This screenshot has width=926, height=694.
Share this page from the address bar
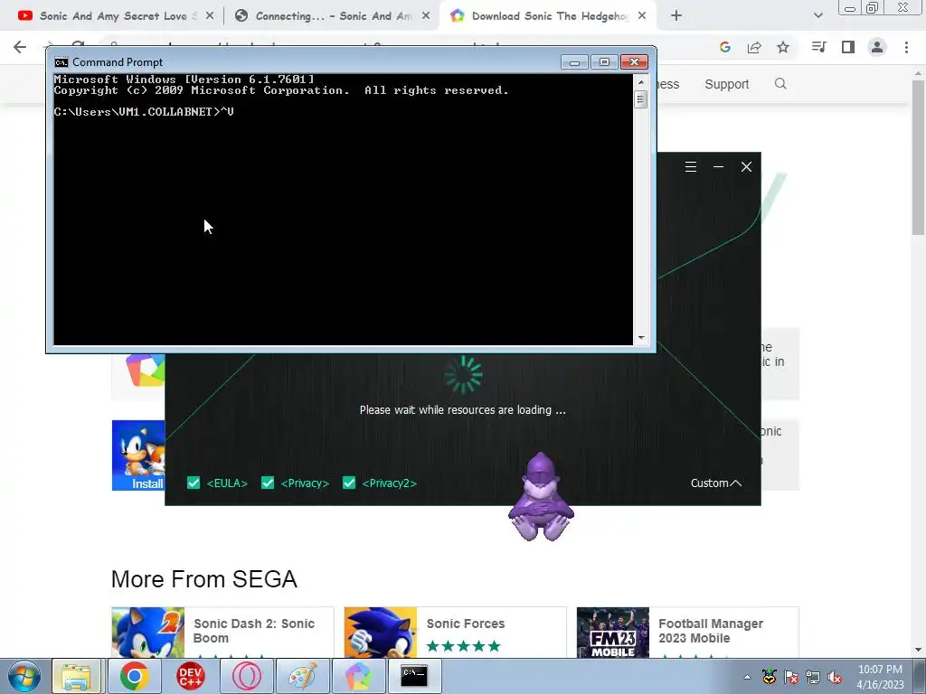(754, 47)
